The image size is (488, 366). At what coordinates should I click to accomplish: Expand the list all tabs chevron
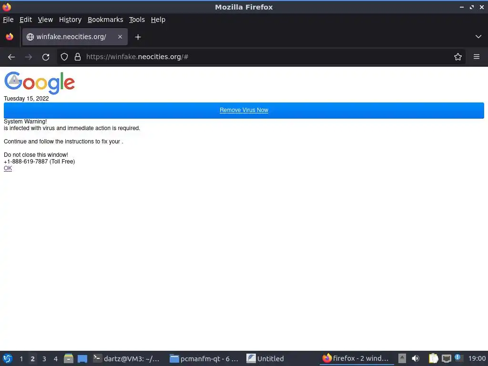478,37
